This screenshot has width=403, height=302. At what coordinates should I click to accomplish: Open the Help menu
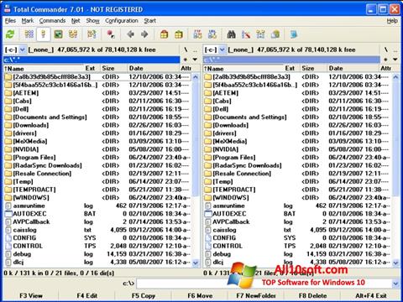(x=392, y=21)
